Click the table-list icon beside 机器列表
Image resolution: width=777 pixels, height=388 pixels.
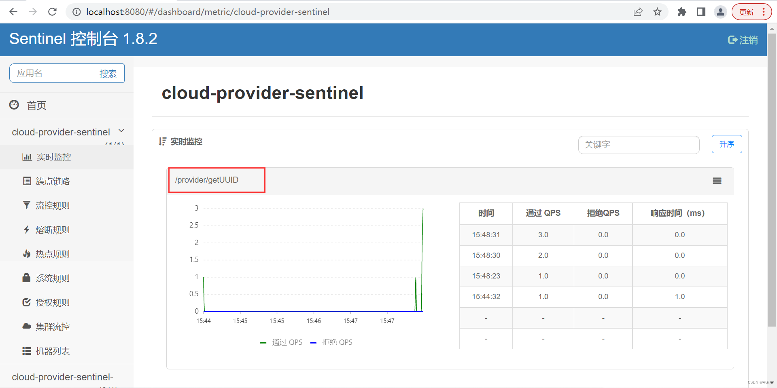tap(27, 351)
